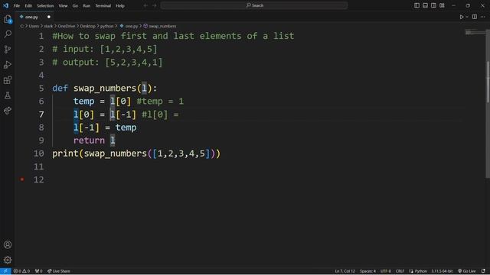Click 'Ln 7, Col 12' cursor position

point(345,271)
